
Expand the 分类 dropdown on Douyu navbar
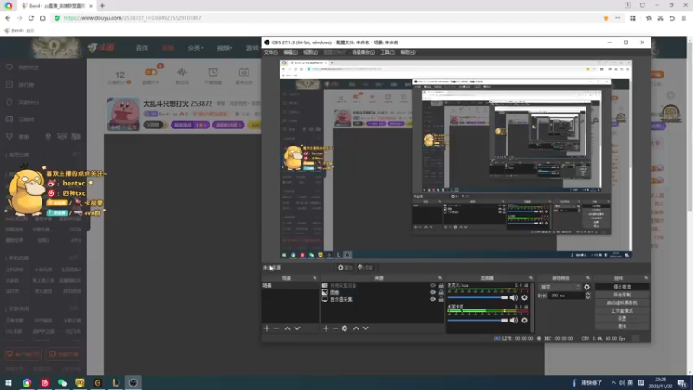(196, 48)
